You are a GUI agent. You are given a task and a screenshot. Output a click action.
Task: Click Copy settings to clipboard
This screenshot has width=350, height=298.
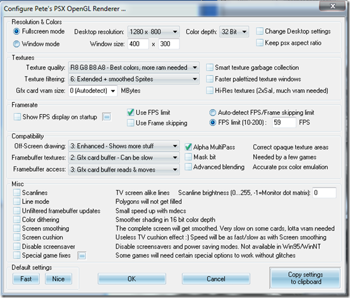tap(305, 278)
